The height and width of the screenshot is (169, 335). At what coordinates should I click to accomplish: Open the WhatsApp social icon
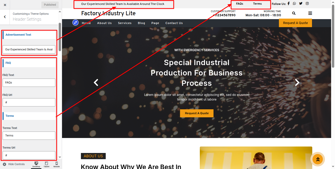coord(294,4)
